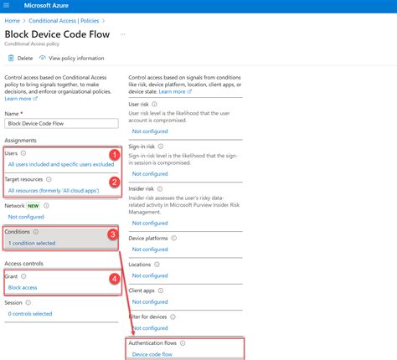Open left Learn more link

18,99
